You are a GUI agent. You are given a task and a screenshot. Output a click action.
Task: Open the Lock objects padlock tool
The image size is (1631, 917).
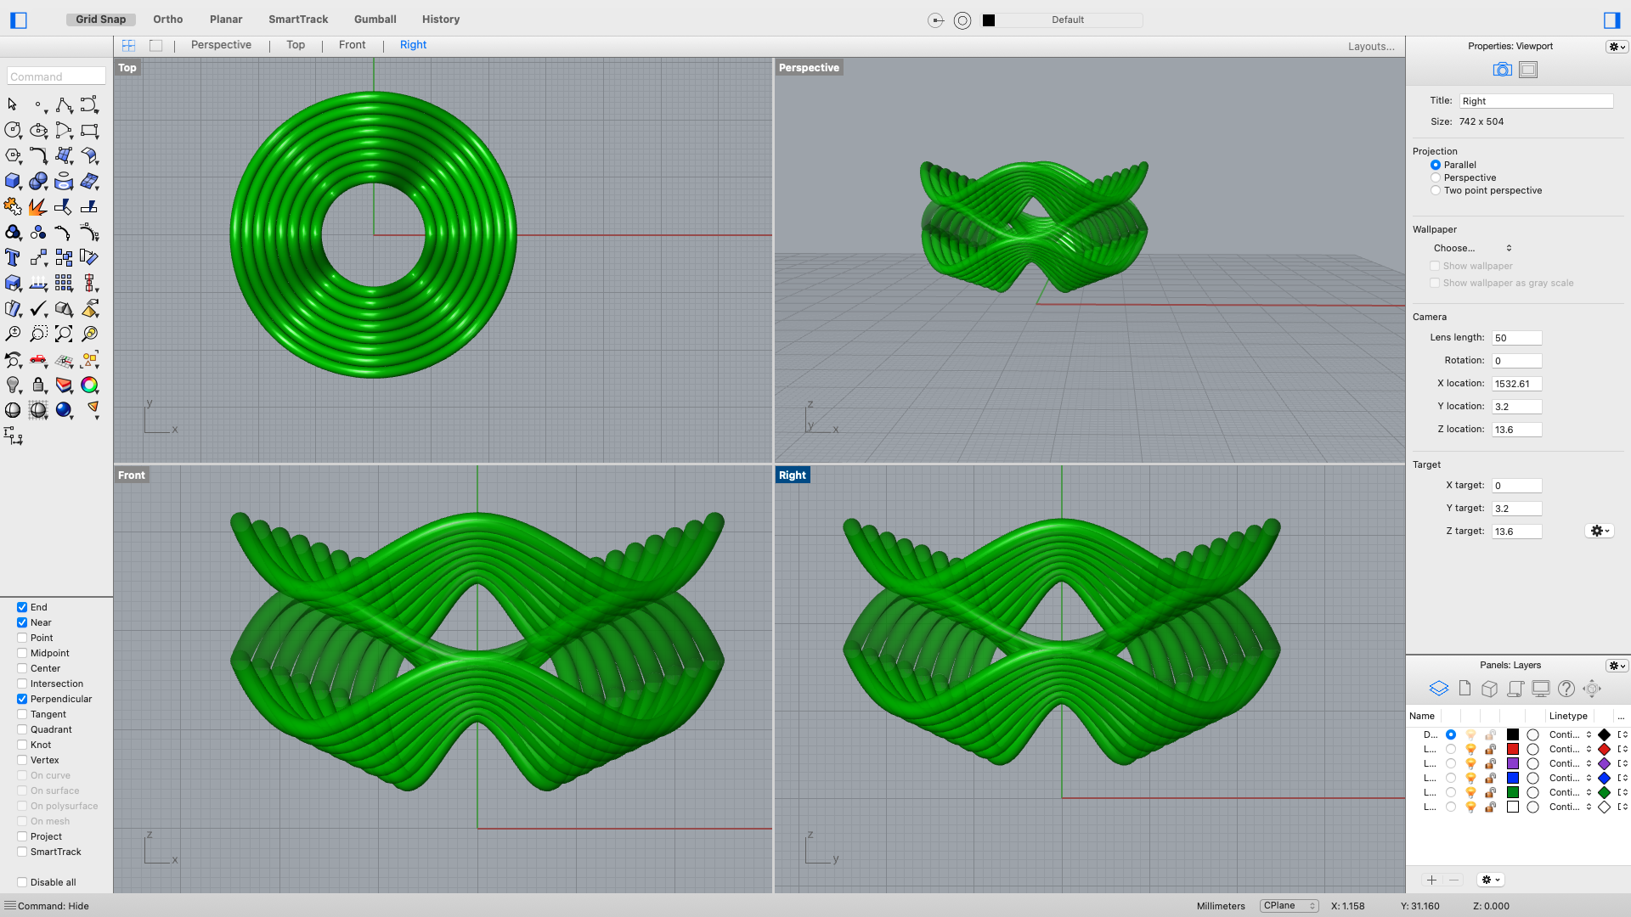click(38, 385)
